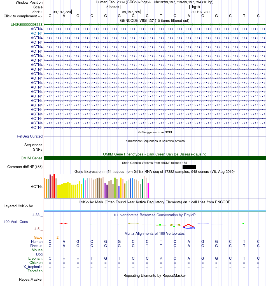Click the RepeatMasker track label
Image resolution: width=266 pixels, height=286 pixels.
coord(31,280)
